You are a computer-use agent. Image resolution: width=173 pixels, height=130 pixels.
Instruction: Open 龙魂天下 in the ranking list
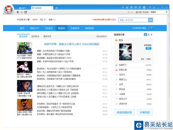pos(123,65)
